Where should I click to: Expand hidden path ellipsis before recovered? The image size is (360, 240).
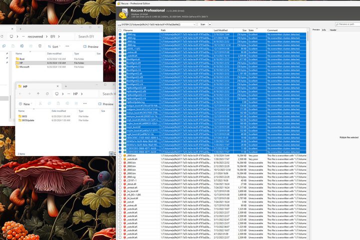[23, 36]
